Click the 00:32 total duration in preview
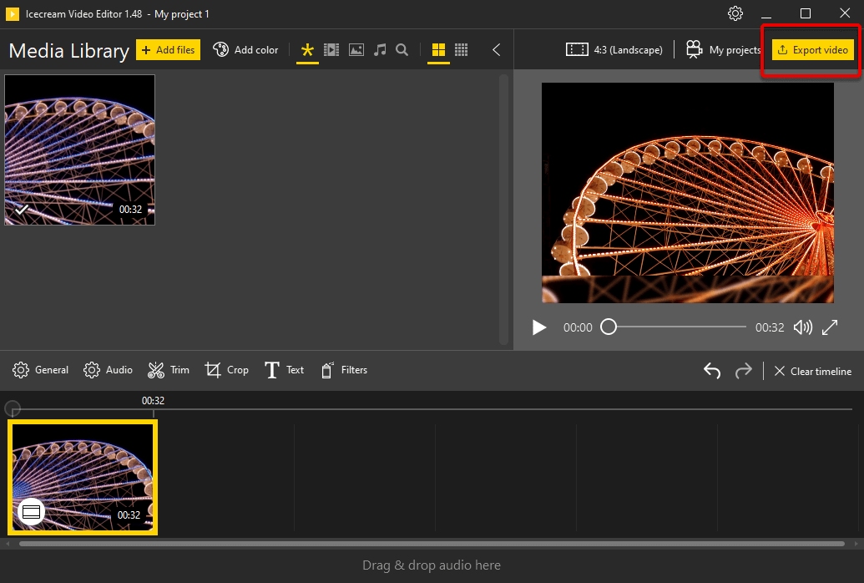 770,327
